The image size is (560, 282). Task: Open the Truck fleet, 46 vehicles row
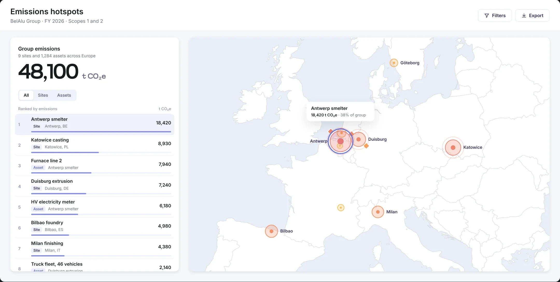(95, 265)
